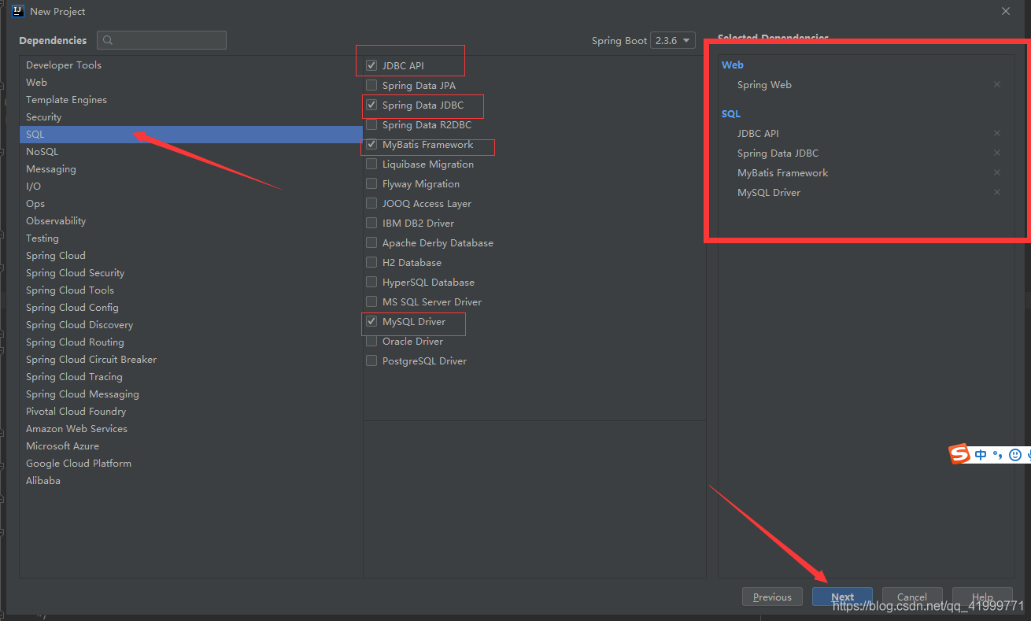Open Spring Cloud Discovery category
Screen dimensions: 1031x621
[x=190, y=324]
